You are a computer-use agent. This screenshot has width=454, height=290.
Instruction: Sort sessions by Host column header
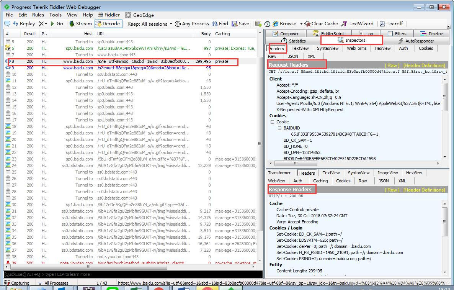(72, 34)
